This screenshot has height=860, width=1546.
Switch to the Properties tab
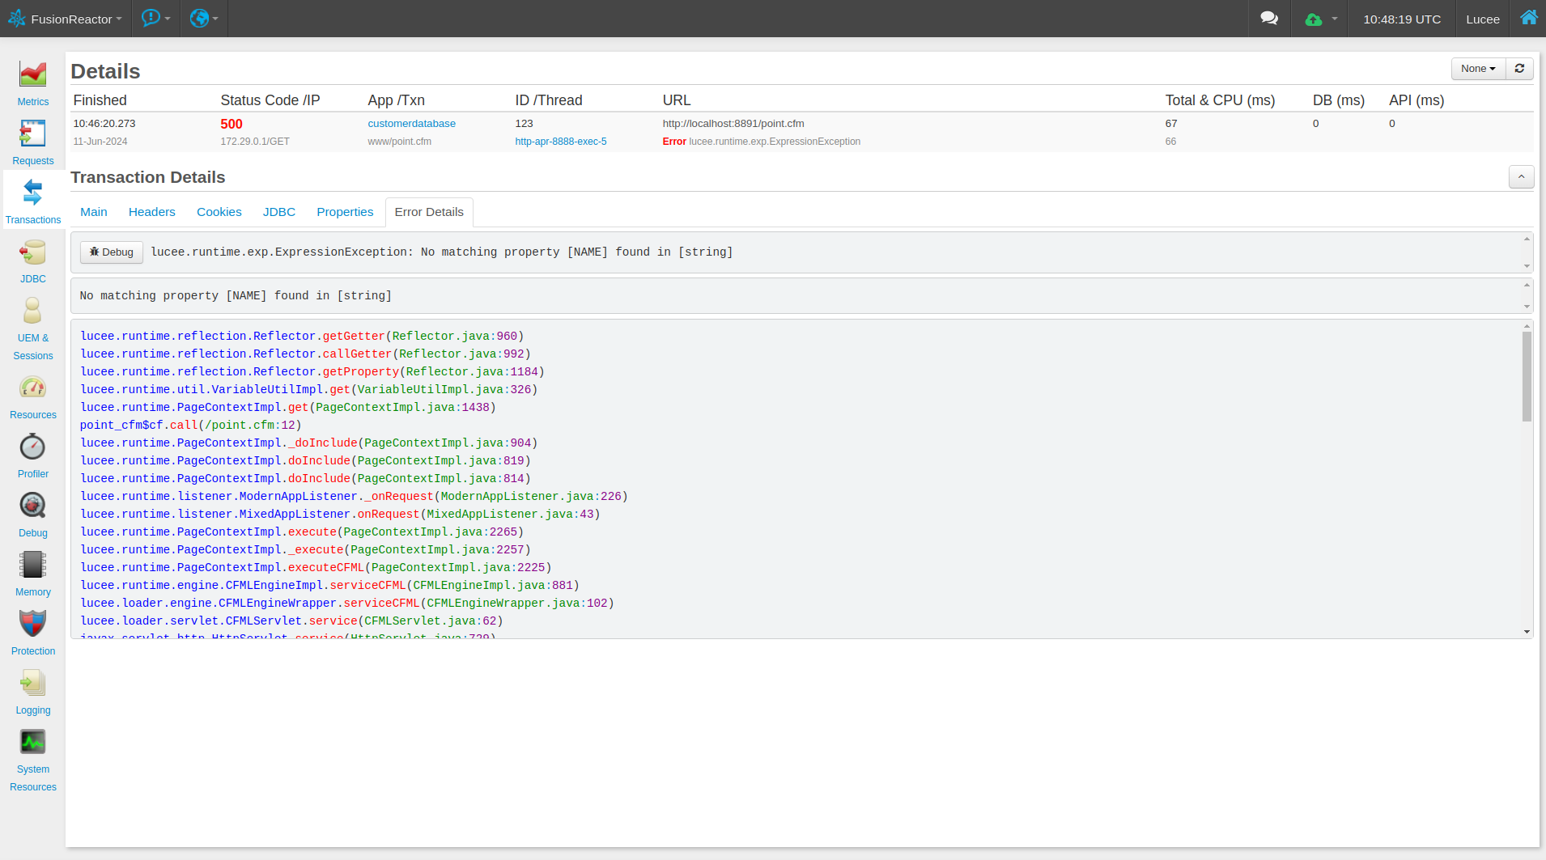pos(345,212)
